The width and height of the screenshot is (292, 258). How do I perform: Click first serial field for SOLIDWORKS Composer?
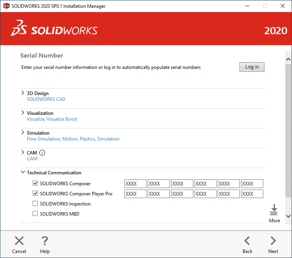pos(135,184)
